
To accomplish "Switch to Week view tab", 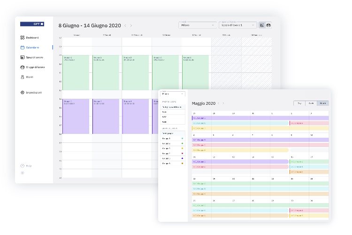I will pyautogui.click(x=310, y=103).
